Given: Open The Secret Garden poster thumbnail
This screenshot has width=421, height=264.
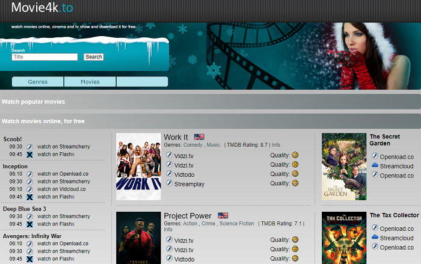Looking at the screenshot, I should 343,167.
